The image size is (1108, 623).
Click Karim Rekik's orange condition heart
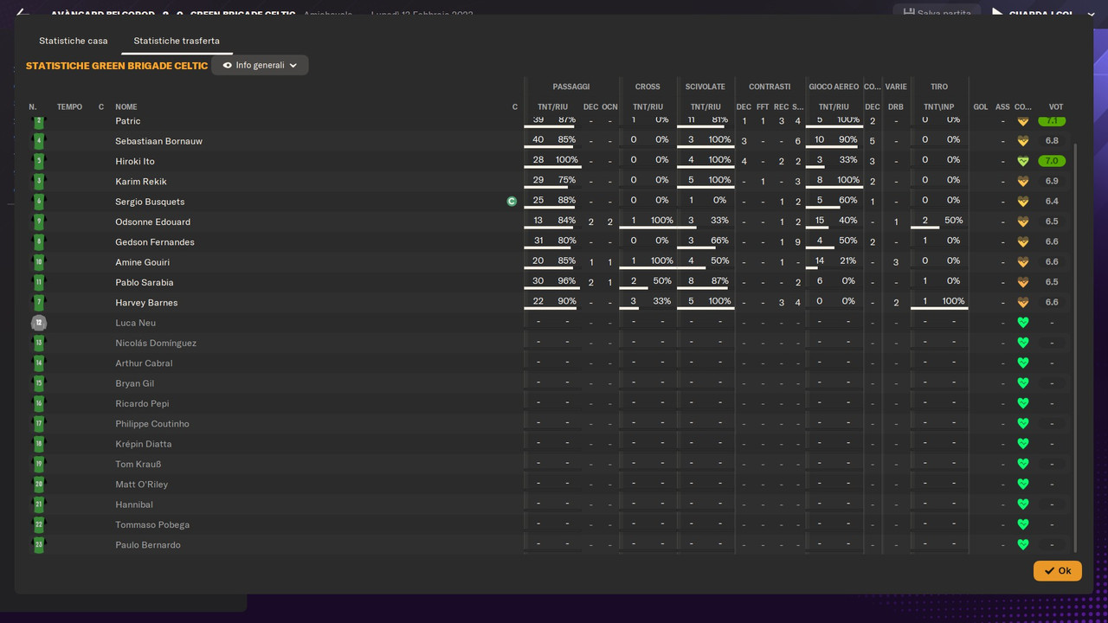coord(1022,182)
